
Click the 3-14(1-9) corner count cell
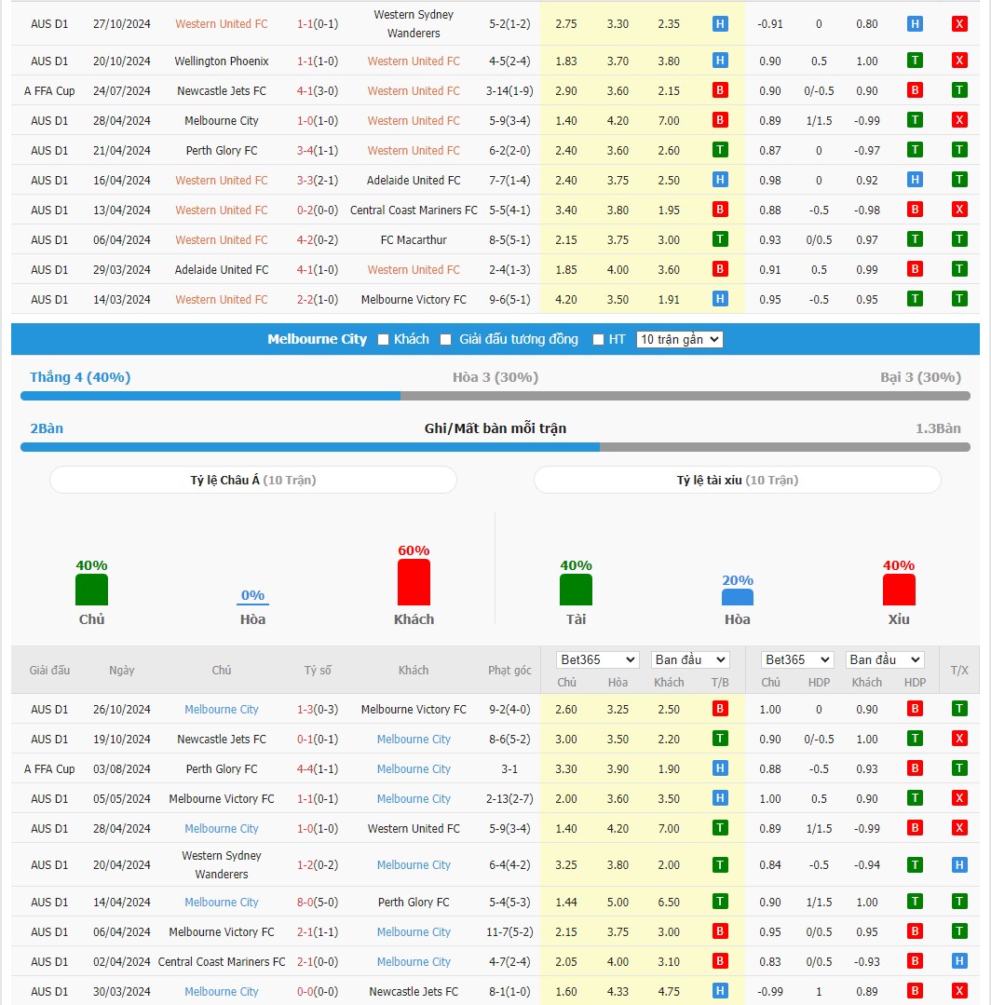(509, 91)
